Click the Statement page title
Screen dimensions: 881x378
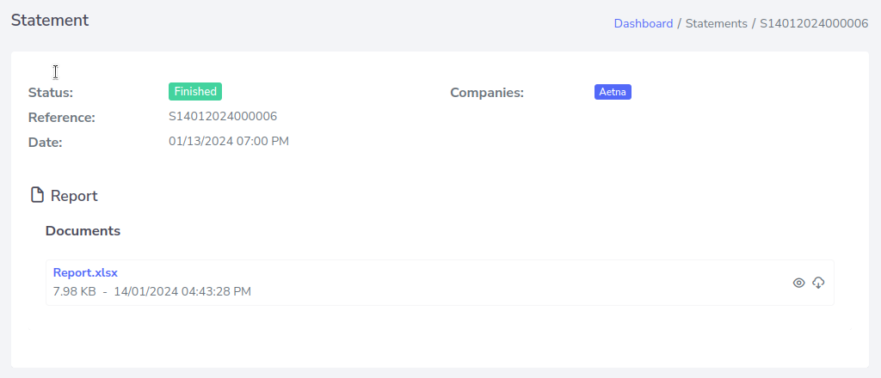pyautogui.click(x=50, y=20)
